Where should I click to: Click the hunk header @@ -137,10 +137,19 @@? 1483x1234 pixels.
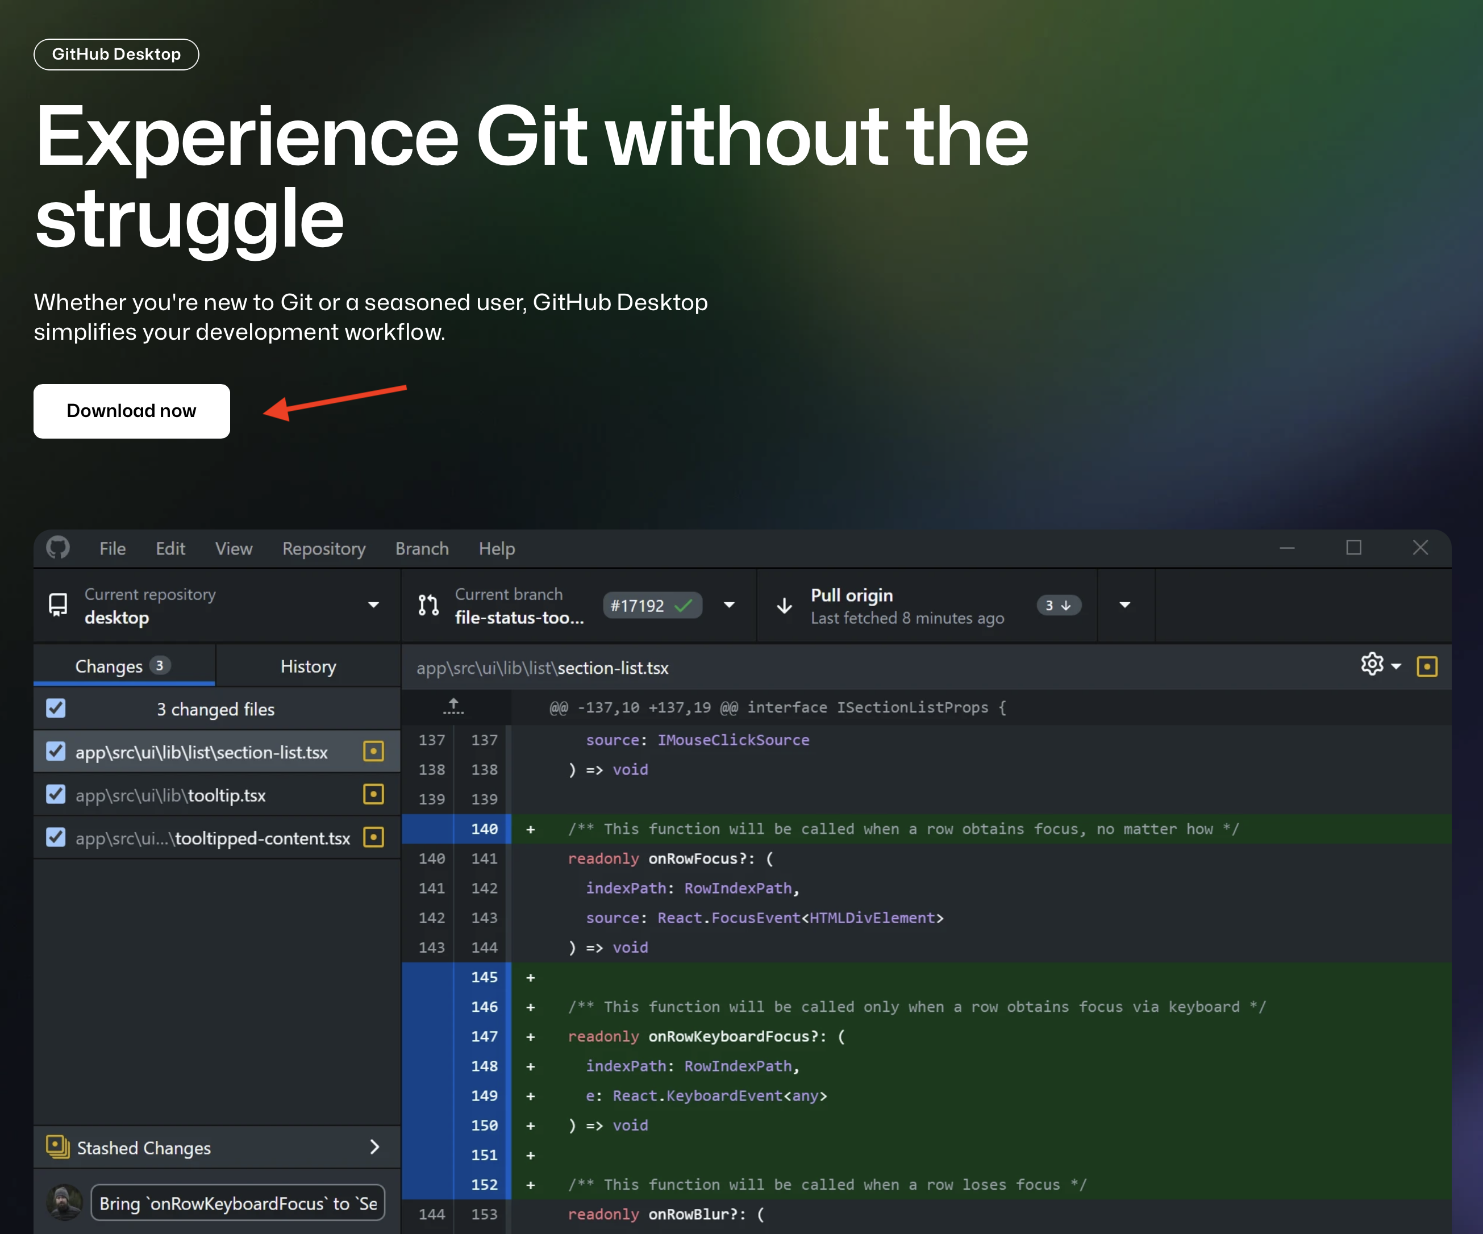[x=777, y=707]
